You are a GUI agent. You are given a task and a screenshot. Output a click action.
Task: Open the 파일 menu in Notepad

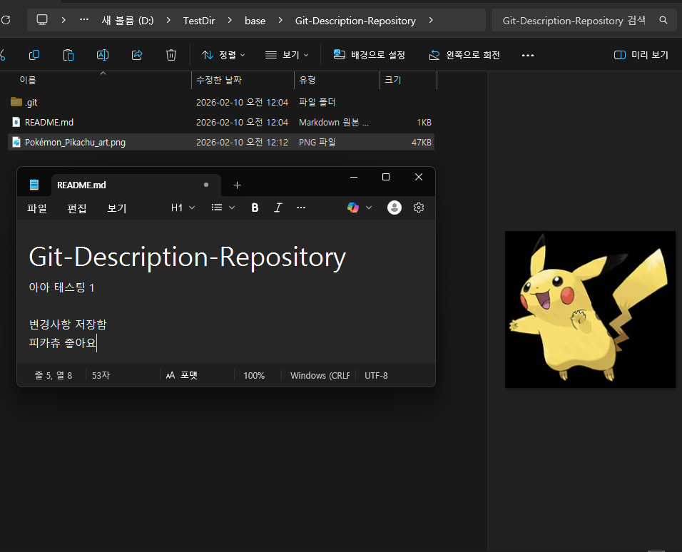pyautogui.click(x=37, y=208)
